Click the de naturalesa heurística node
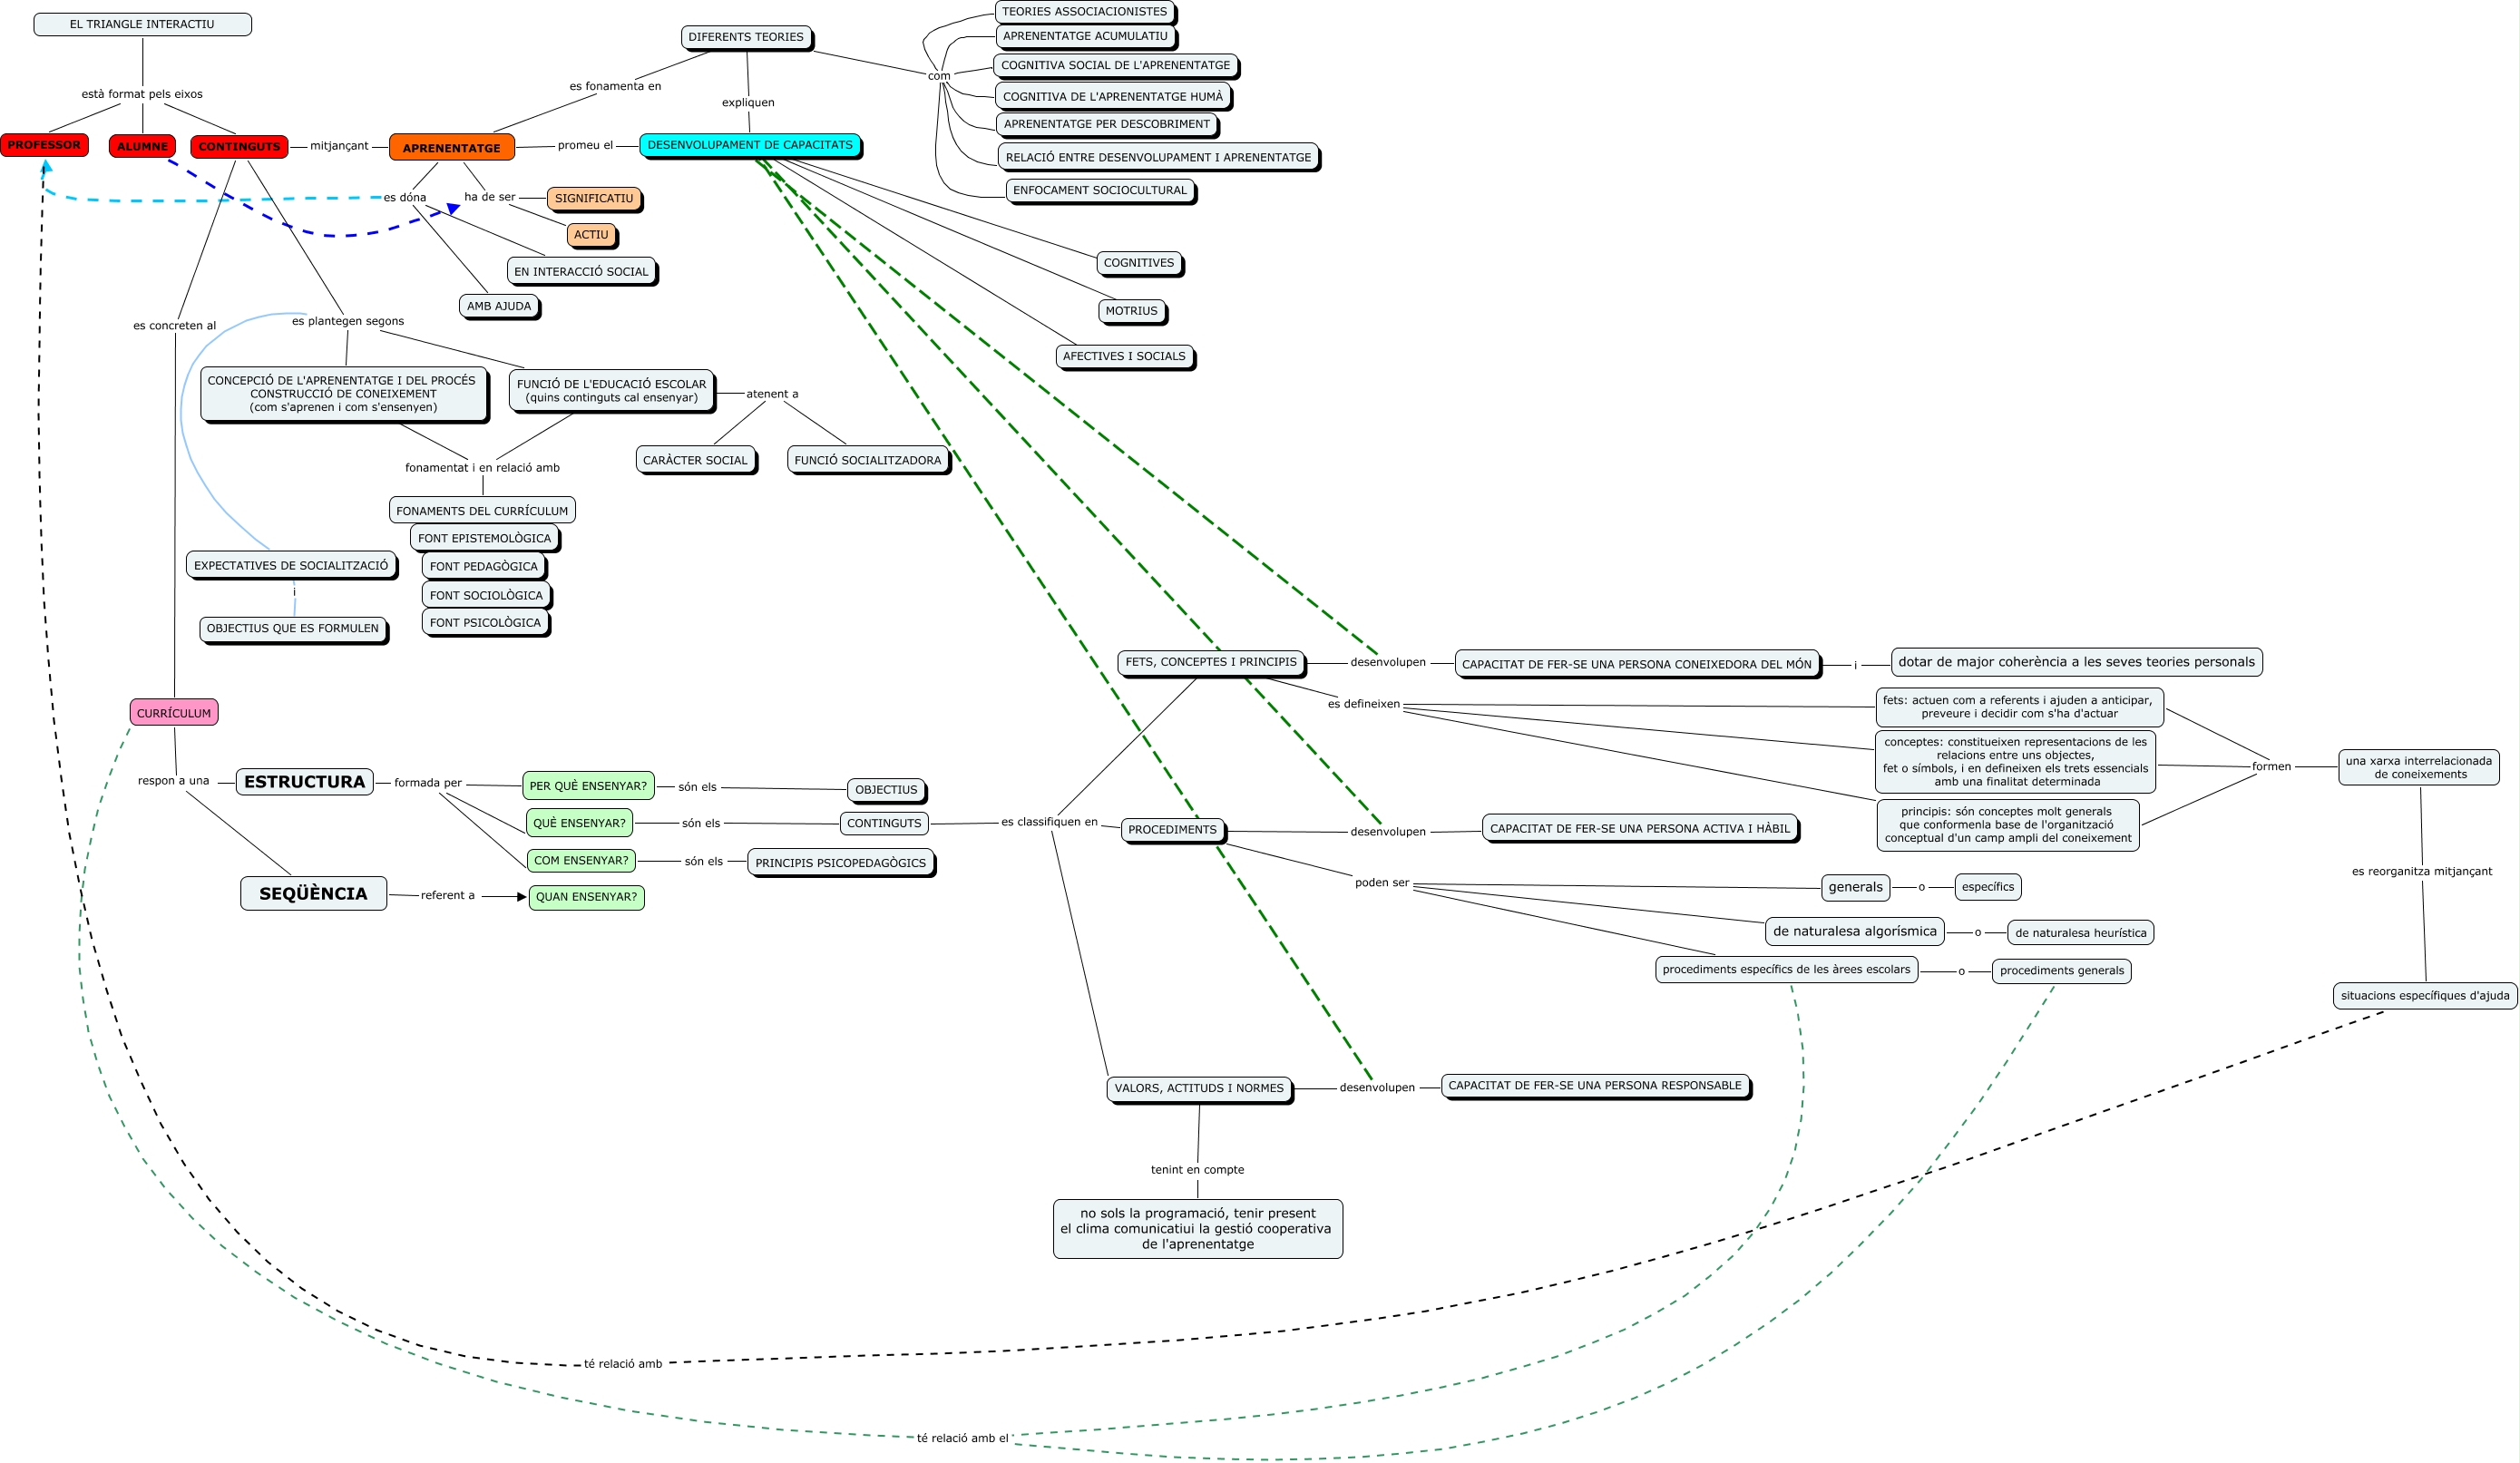The image size is (2520, 1463). (2081, 933)
